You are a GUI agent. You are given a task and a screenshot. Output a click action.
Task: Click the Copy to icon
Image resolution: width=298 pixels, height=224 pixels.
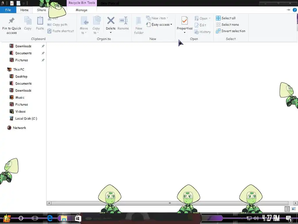coord(97,20)
